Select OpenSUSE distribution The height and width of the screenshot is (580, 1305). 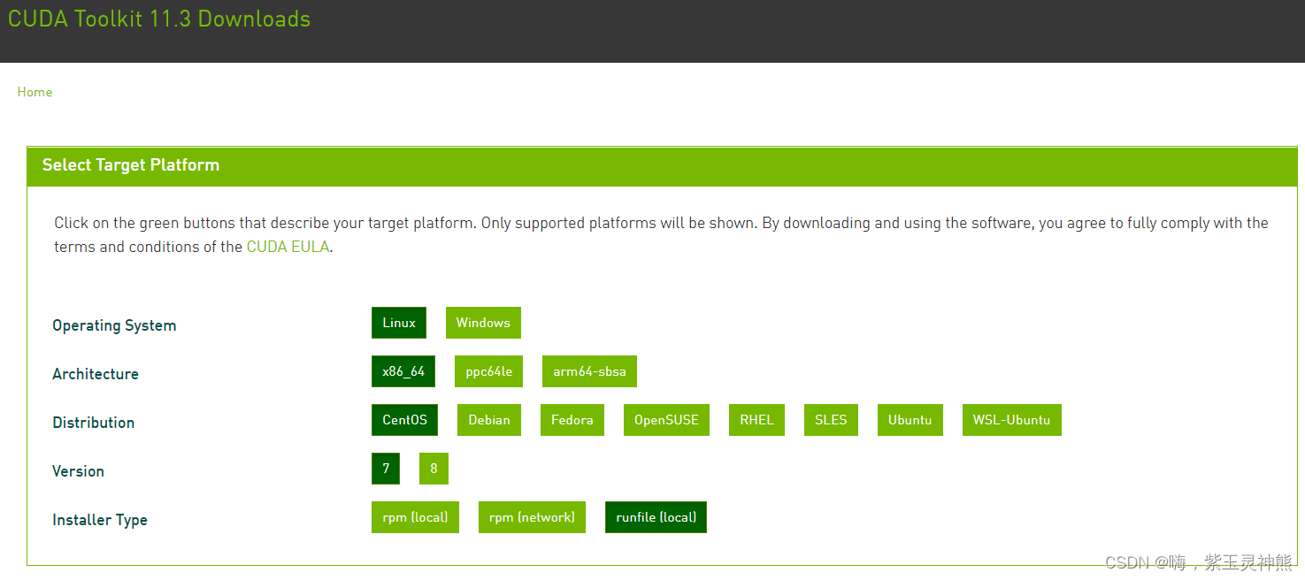tap(666, 420)
